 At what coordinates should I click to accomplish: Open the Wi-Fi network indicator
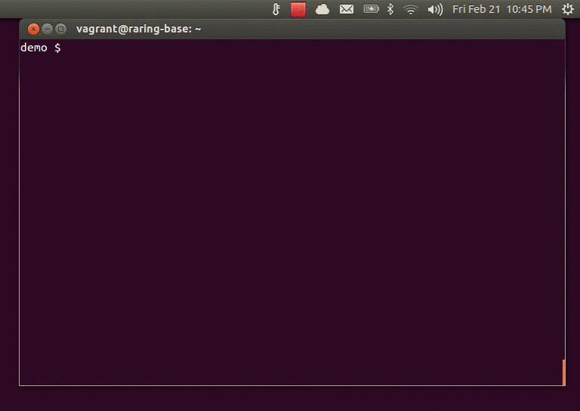411,9
